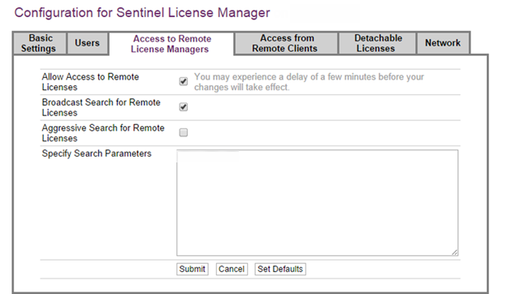Click the Specify Search Parameters label
The image size is (507, 294).
coord(97,153)
